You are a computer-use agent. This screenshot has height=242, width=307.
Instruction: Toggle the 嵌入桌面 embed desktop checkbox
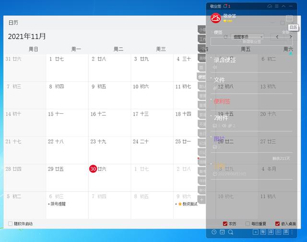point(277,224)
